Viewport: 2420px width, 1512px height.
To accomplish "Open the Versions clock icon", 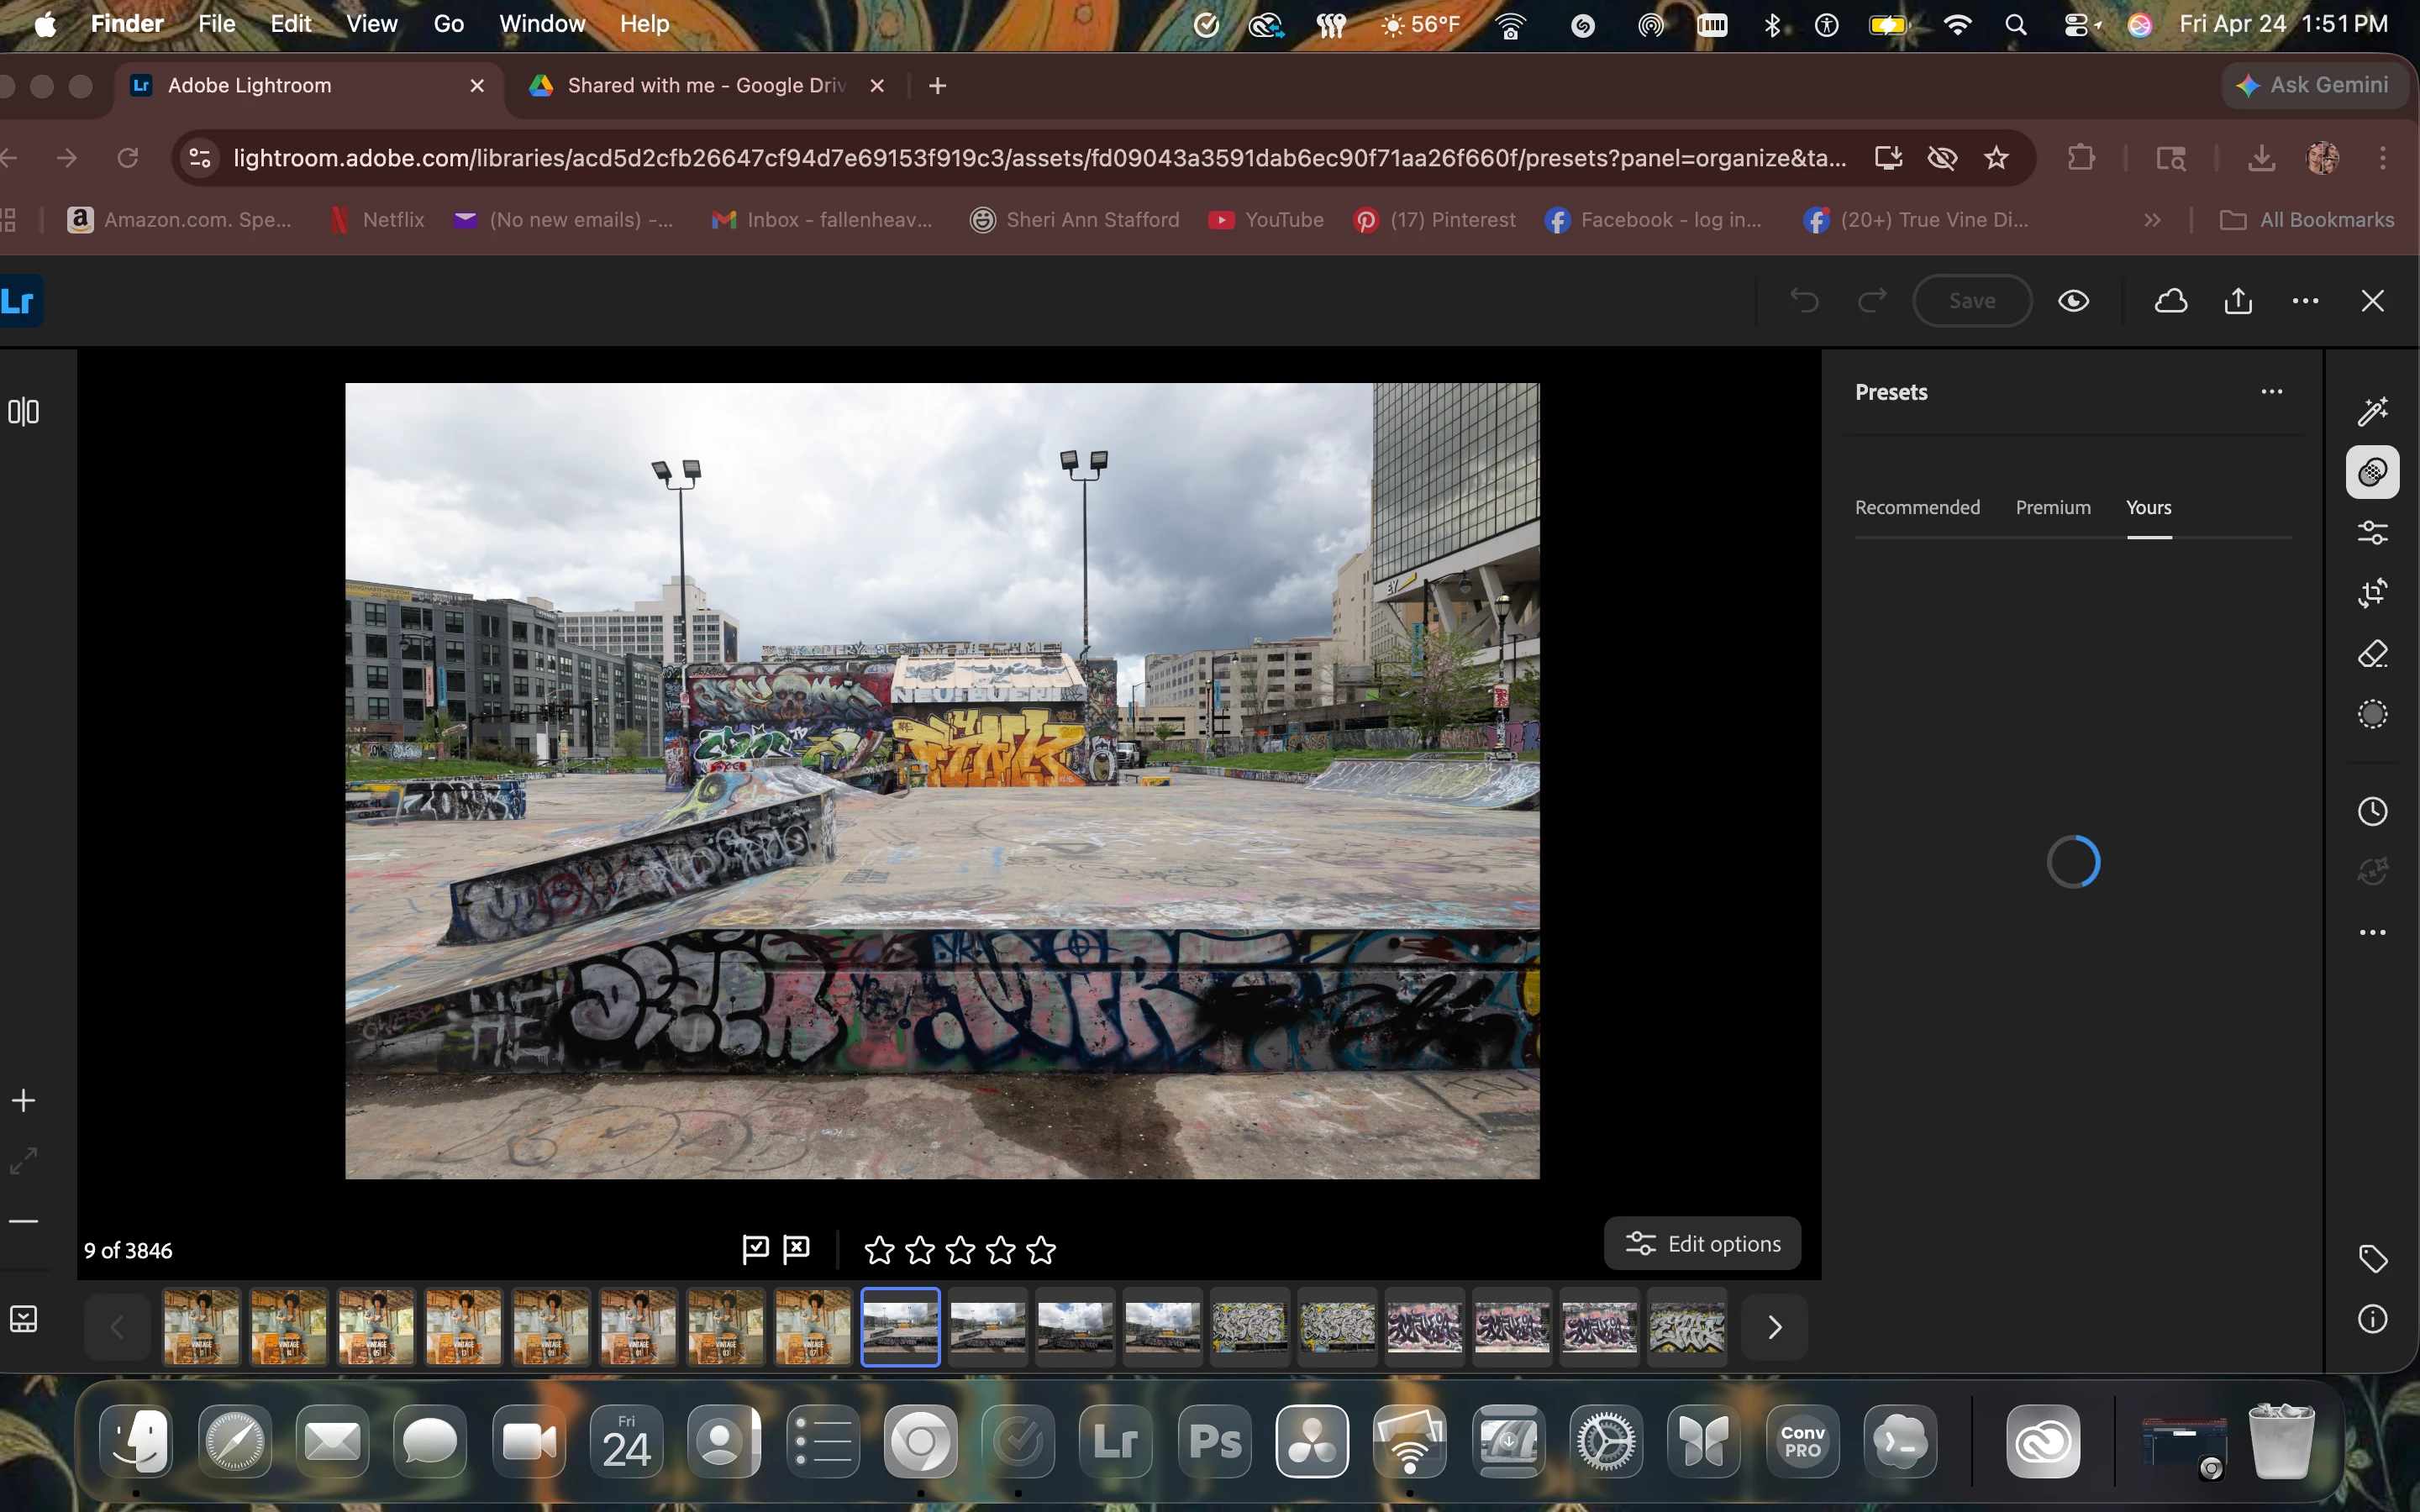I will (2372, 811).
